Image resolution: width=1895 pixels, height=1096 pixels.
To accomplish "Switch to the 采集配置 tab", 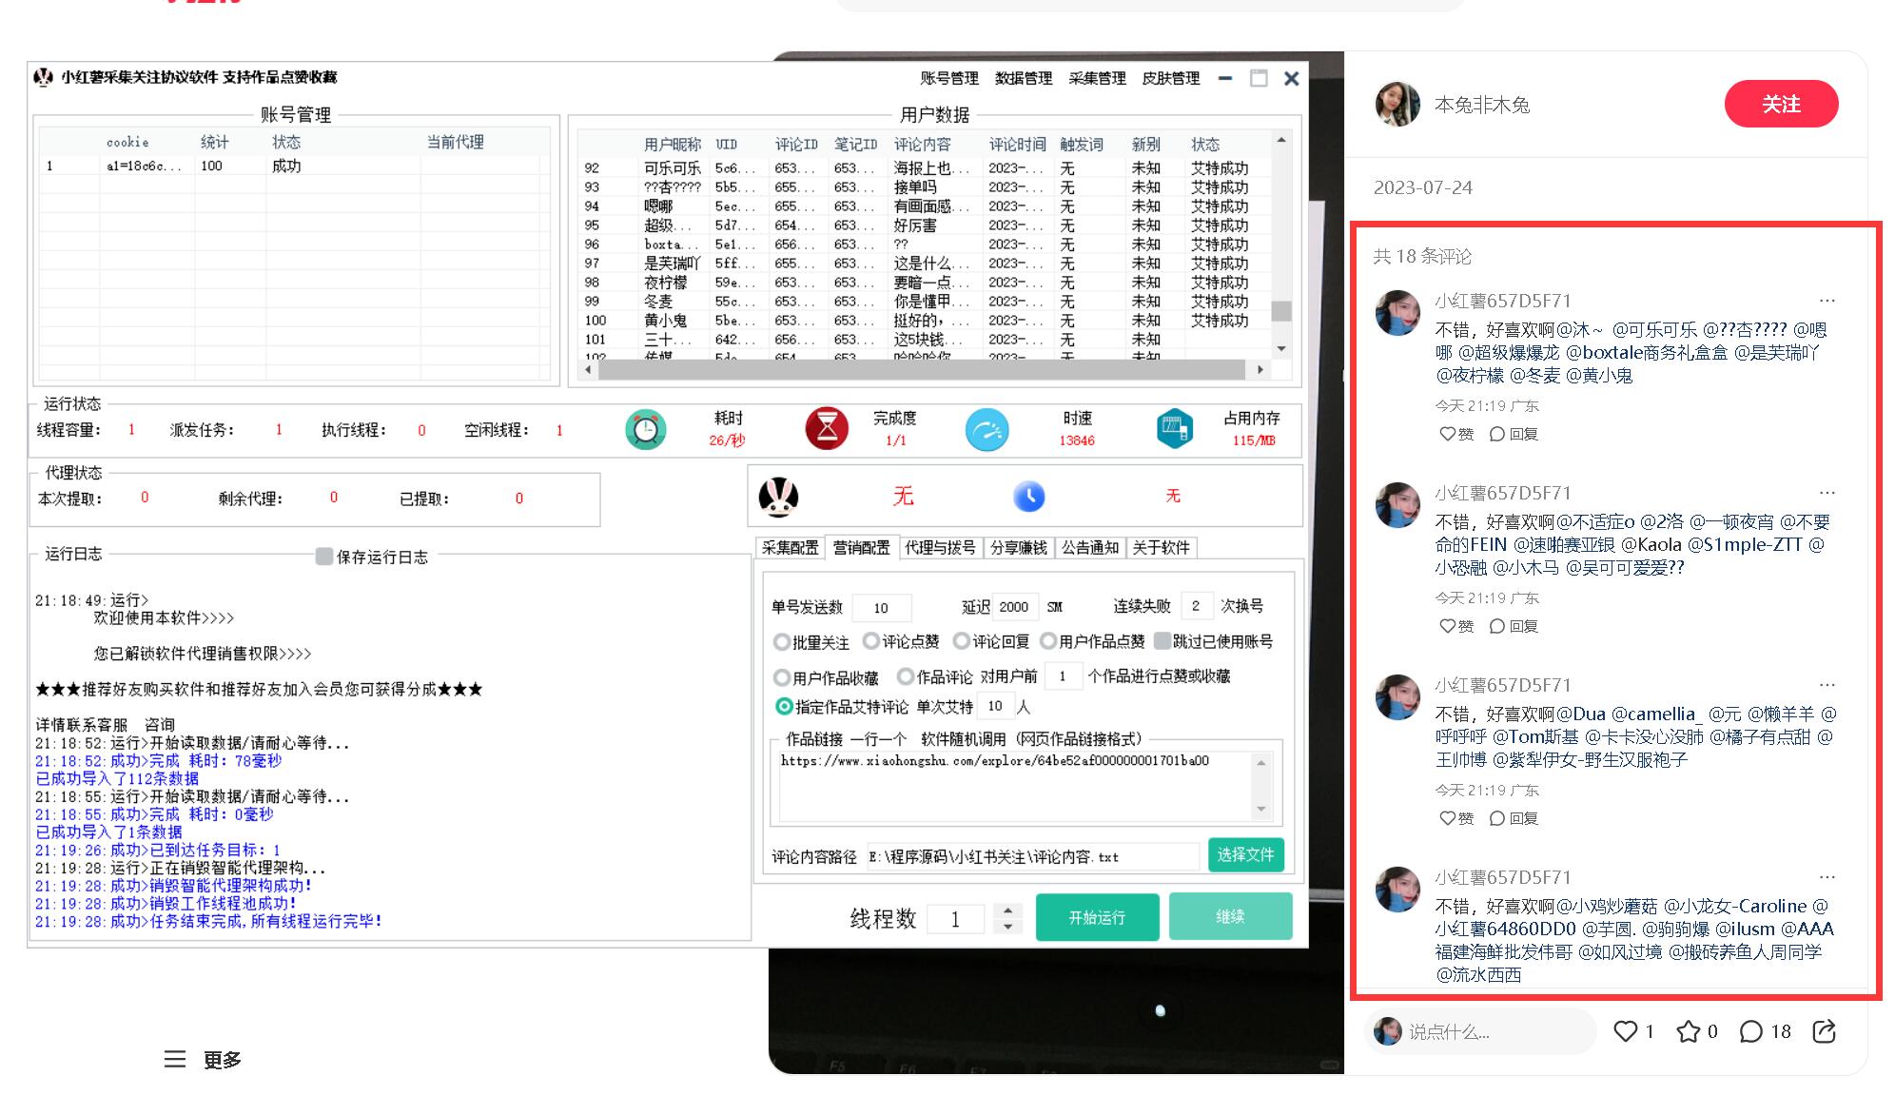I will (790, 548).
